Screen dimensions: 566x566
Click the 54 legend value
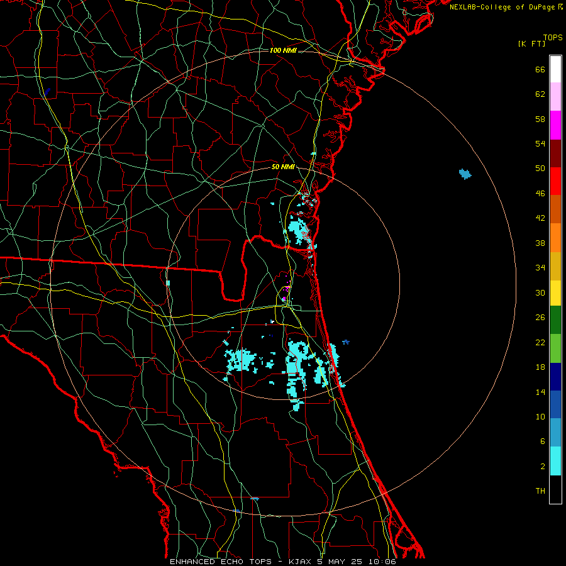540,143
